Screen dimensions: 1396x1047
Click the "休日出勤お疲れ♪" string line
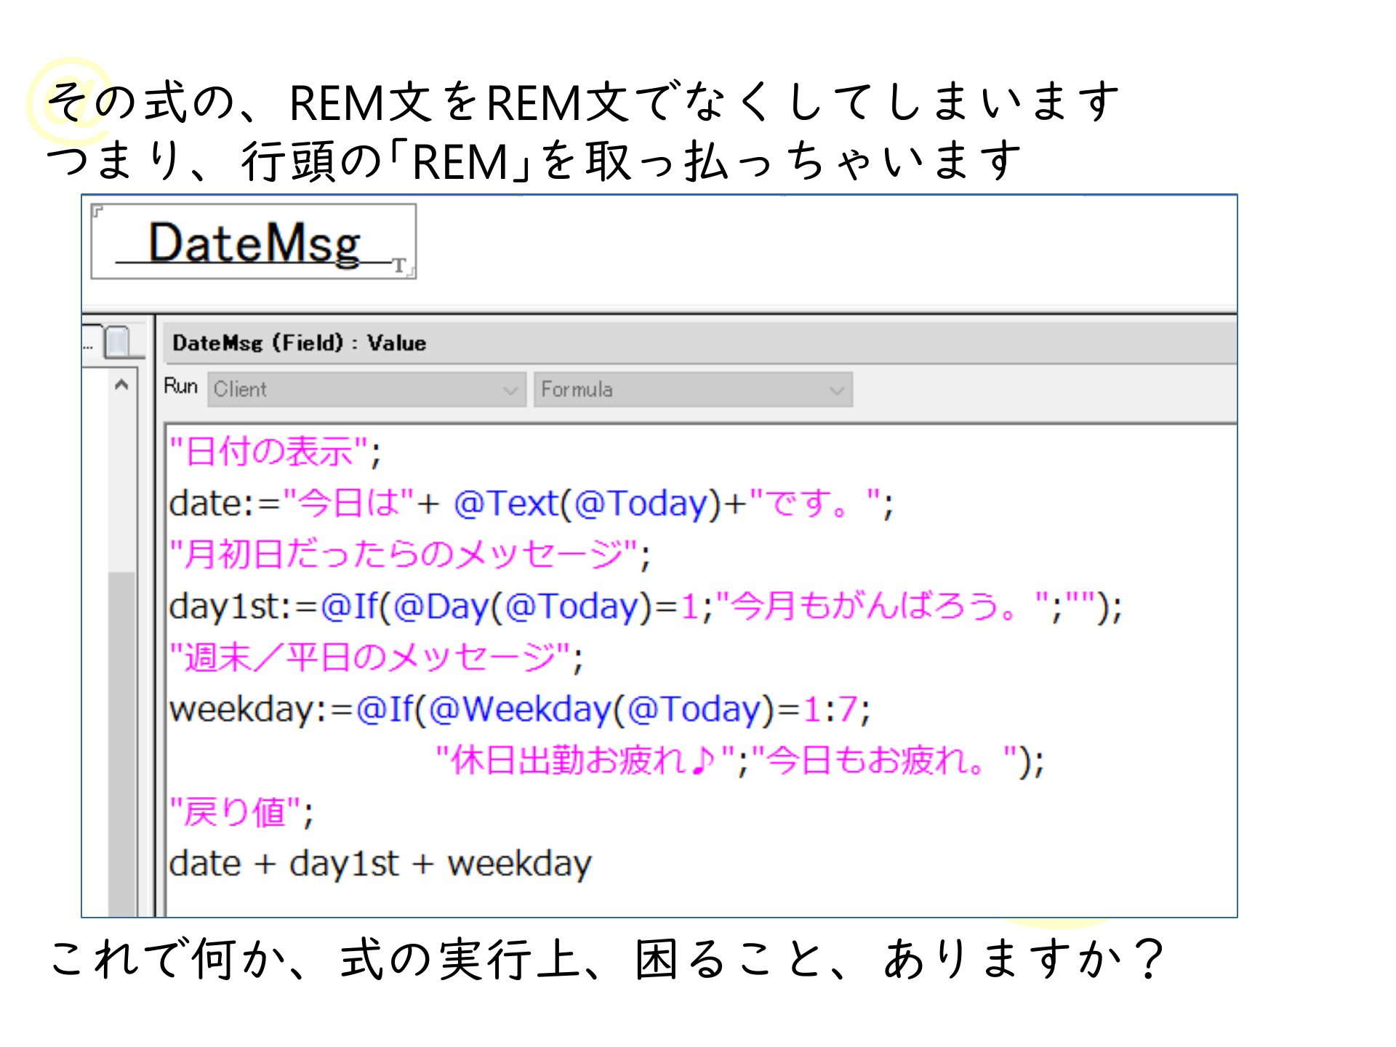(x=739, y=761)
